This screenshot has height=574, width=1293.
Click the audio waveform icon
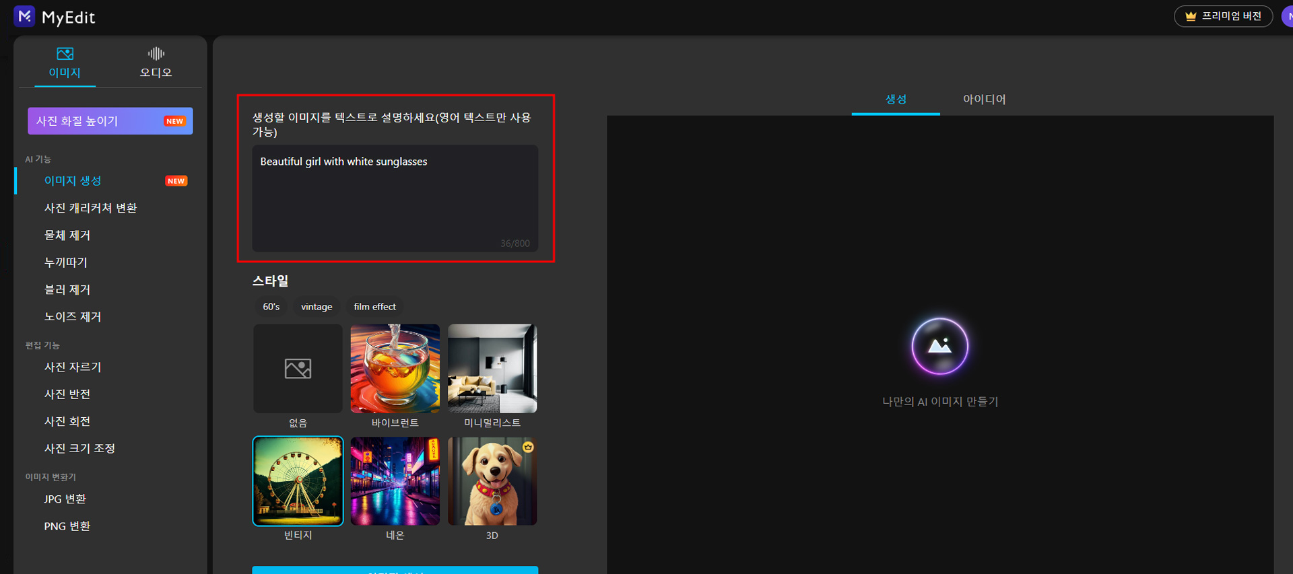coord(156,53)
